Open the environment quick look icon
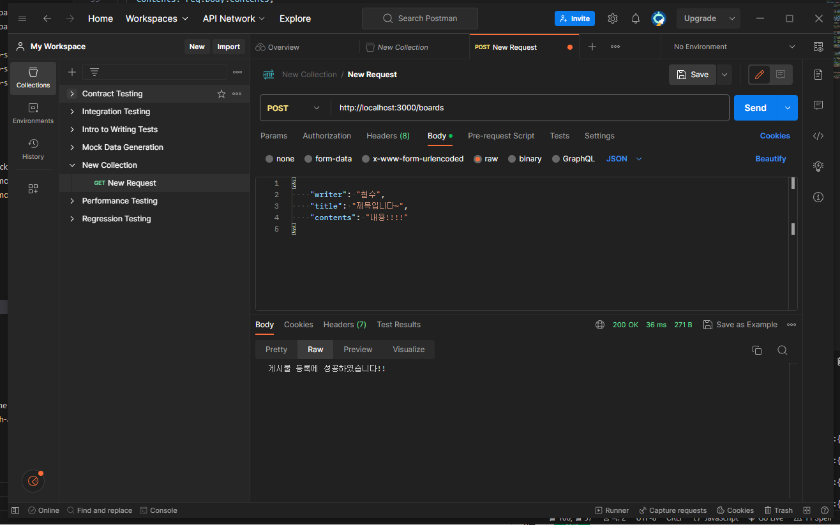Screen dimensions: 840x525 818,47
